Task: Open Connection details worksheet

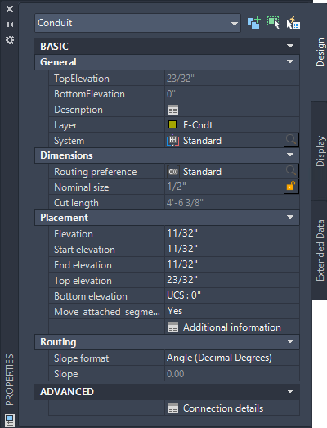Action: [x=216, y=408]
